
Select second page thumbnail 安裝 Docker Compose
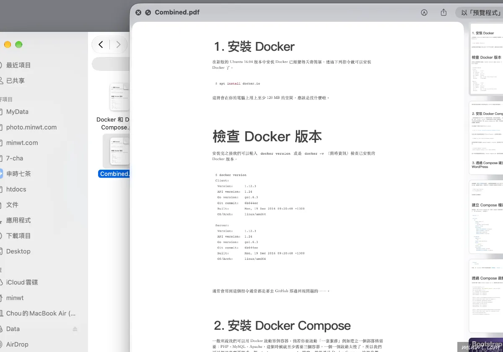pos(486,137)
